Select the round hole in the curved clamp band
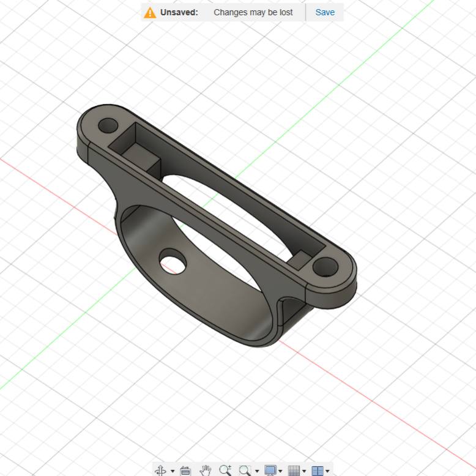This screenshot has height=476, width=476. (173, 261)
